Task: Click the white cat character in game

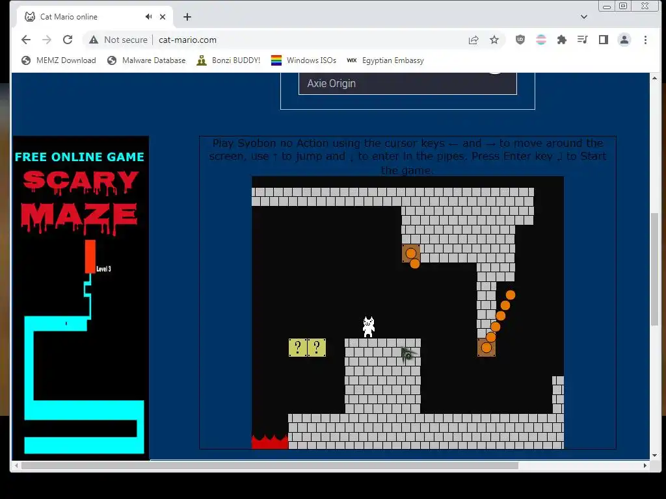Action: click(369, 327)
